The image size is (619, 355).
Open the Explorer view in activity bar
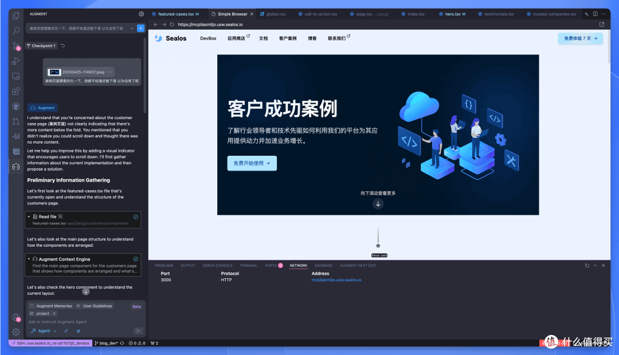[x=16, y=16]
